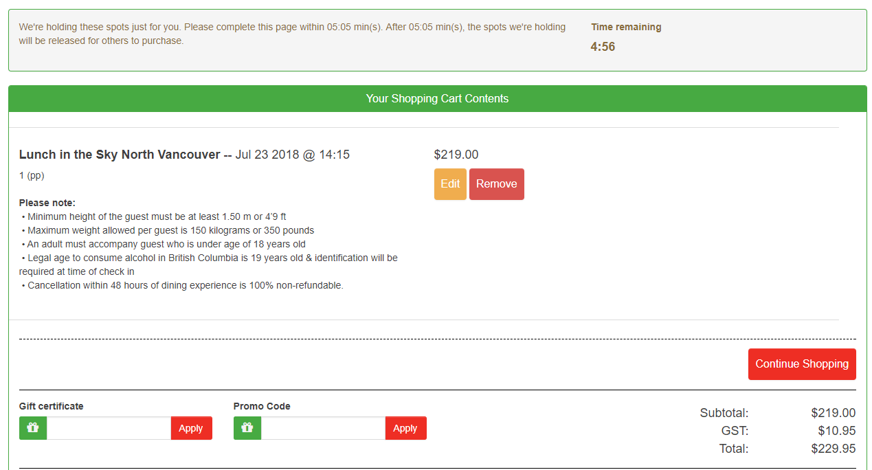Screen dimensions: 872x470
Task: Click Continue Shopping button
Action: coord(802,364)
